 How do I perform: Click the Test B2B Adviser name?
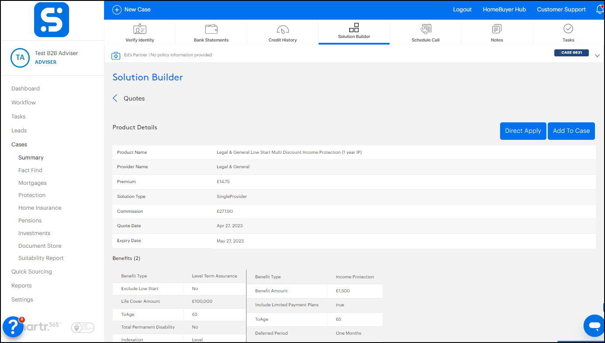point(56,53)
